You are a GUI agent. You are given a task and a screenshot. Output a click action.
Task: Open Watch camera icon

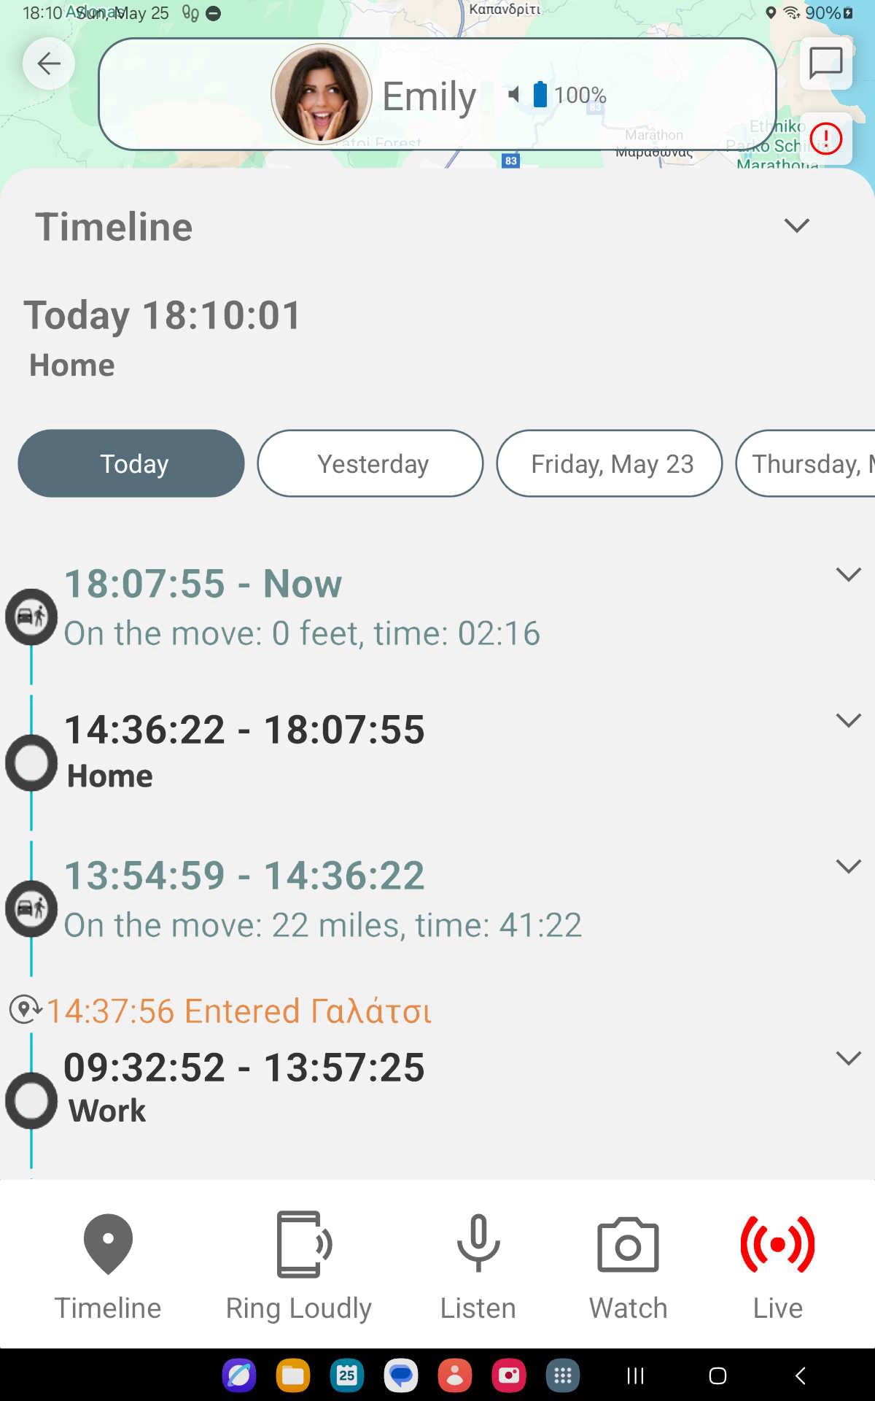[x=628, y=1244]
